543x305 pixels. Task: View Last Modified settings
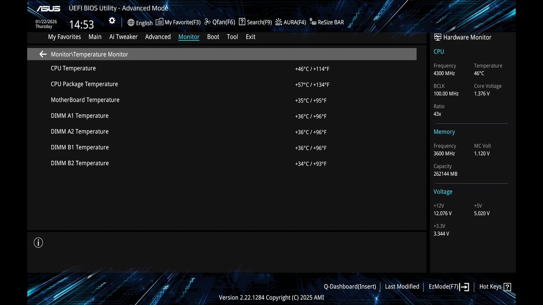[x=402, y=286]
